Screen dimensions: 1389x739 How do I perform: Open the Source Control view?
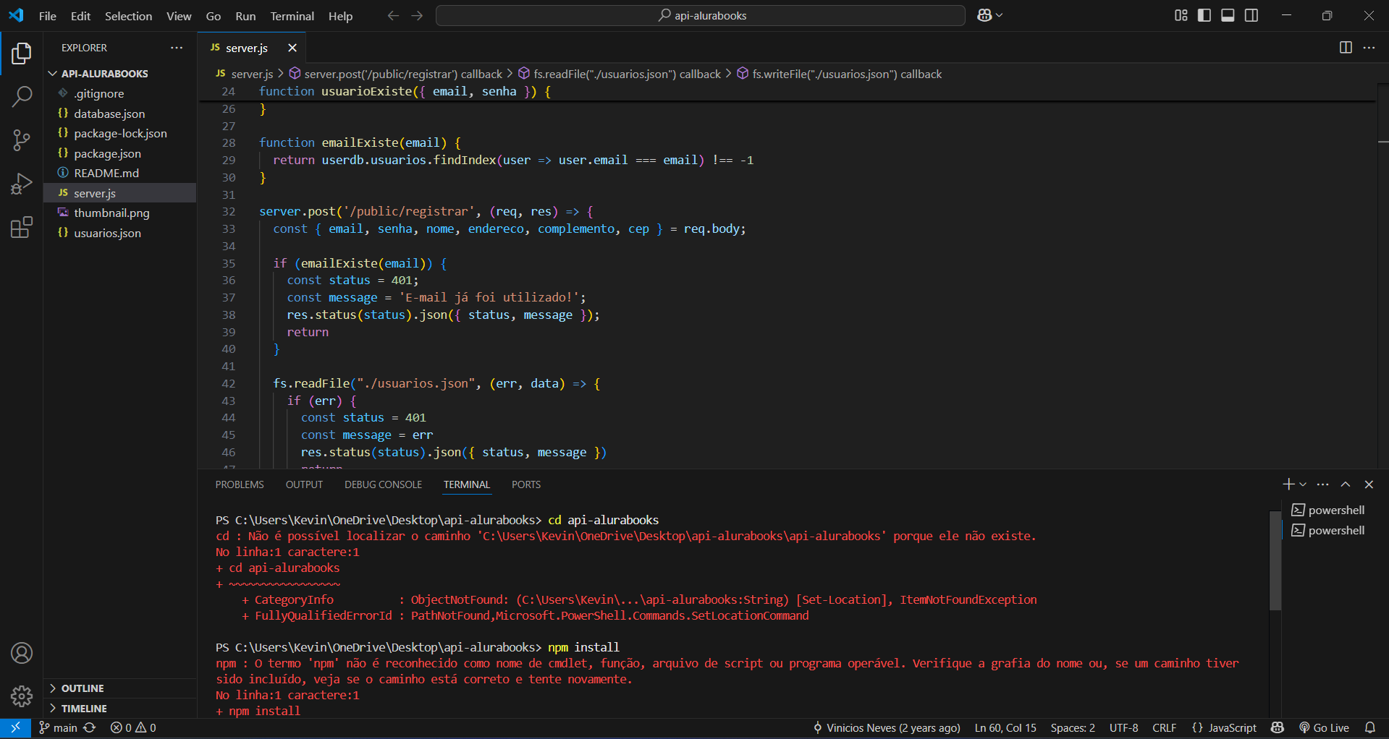click(22, 140)
